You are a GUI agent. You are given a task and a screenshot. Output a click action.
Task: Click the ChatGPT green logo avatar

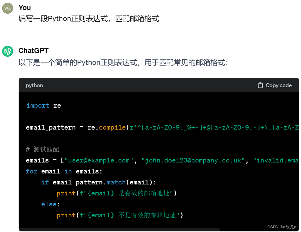(7, 51)
